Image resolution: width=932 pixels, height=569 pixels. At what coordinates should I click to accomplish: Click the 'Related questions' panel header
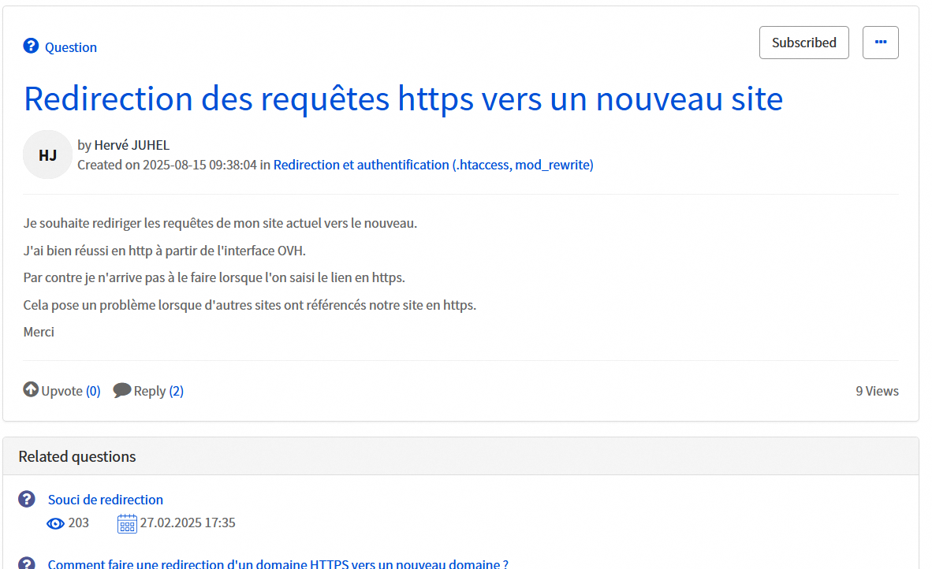77,456
